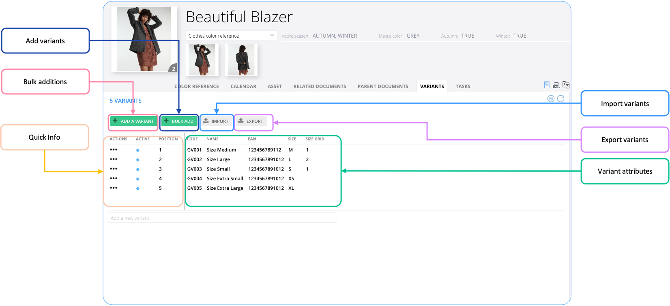The width and height of the screenshot is (670, 306).
Task: Click the XL size cell
Action: pos(291,188)
